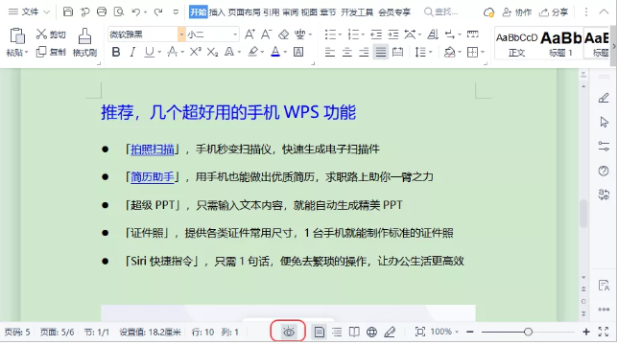Open the help question-mark icon in sidebar
The image size is (618, 345).
[604, 171]
